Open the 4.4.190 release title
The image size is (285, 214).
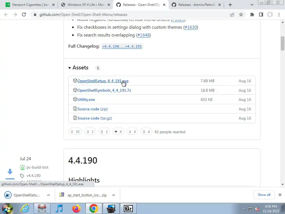click(83, 160)
